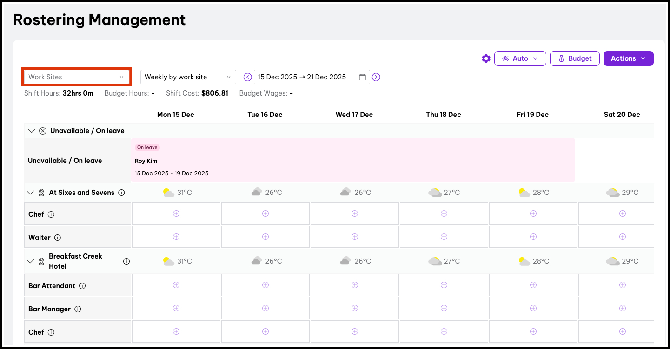Collapse the At Sixes and Sevens group

coord(31,193)
